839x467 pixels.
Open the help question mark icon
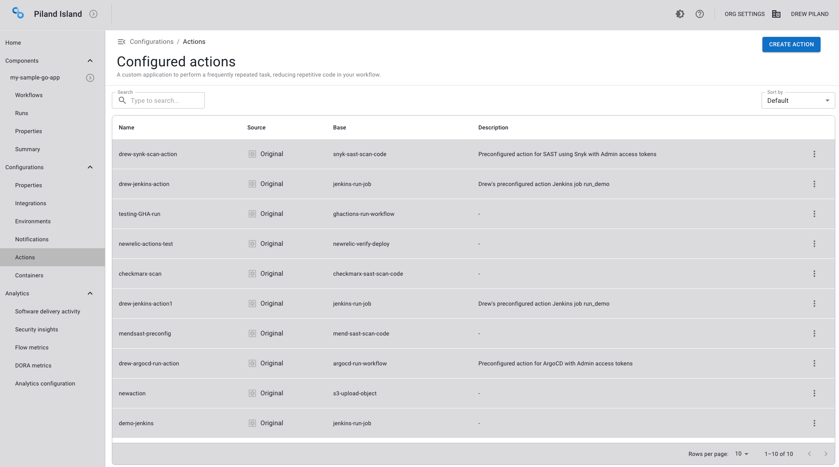[x=700, y=14]
